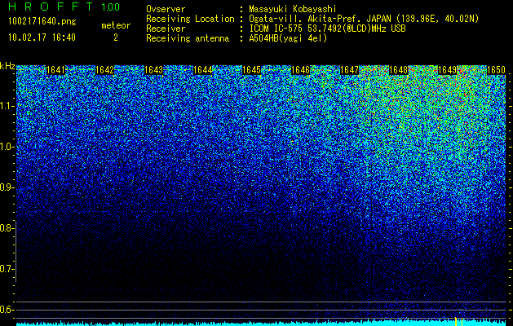Click Ogata-vill. Akita-Pref. JAPAN location text
513x326 pixels.
coord(319,20)
